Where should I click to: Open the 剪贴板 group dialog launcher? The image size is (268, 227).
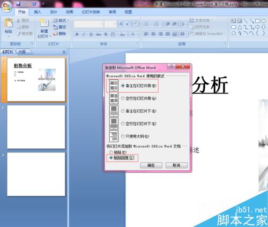(32, 43)
